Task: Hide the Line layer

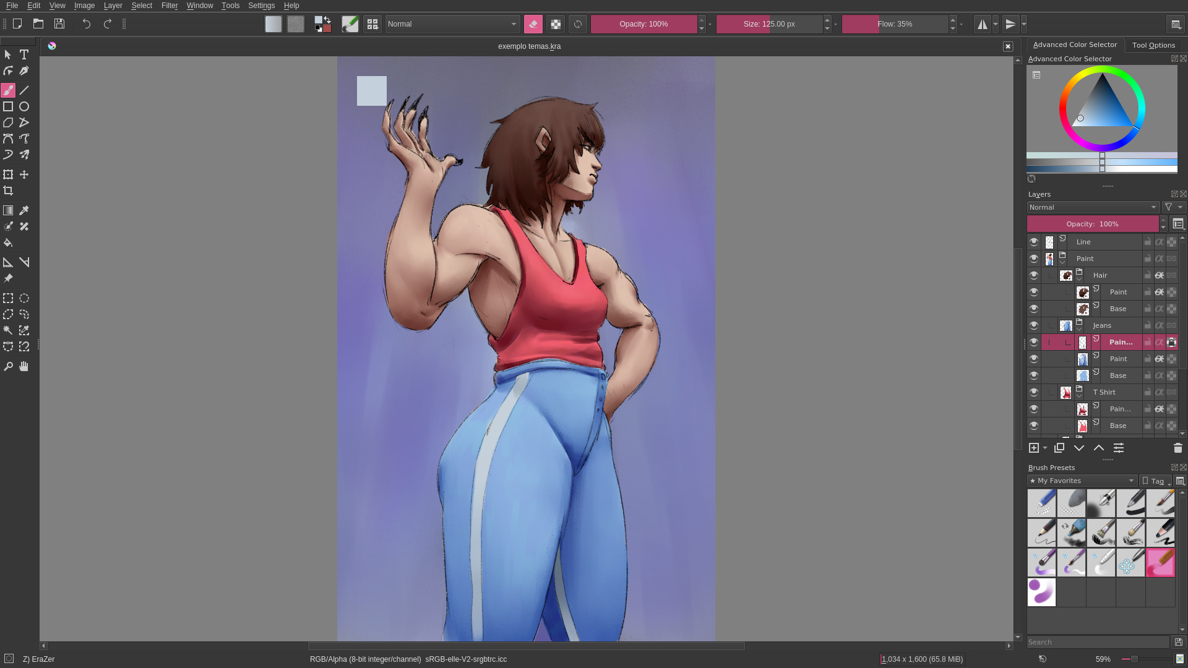Action: click(1034, 242)
